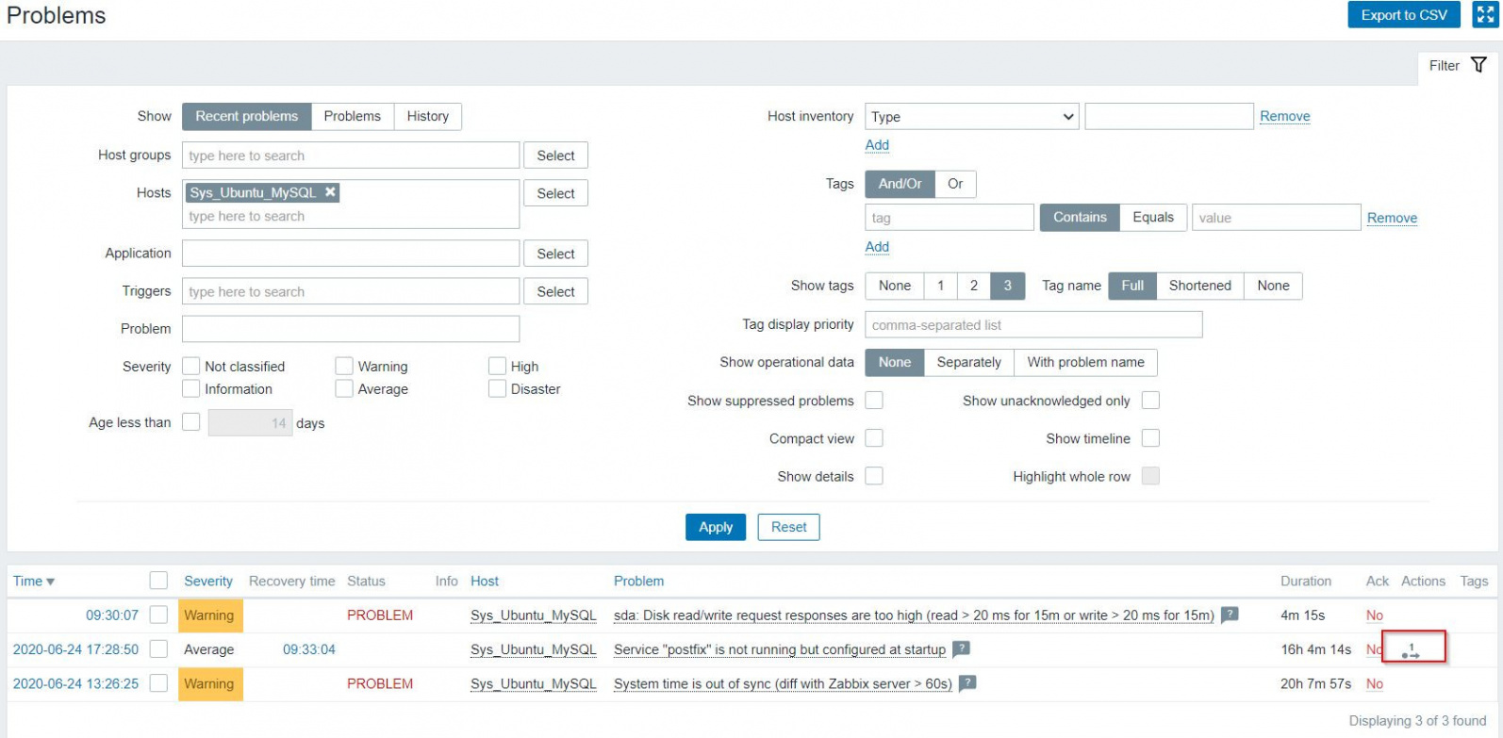Open description icon for sda disk problem
Image resolution: width=1503 pixels, height=738 pixels.
pyautogui.click(x=1230, y=615)
